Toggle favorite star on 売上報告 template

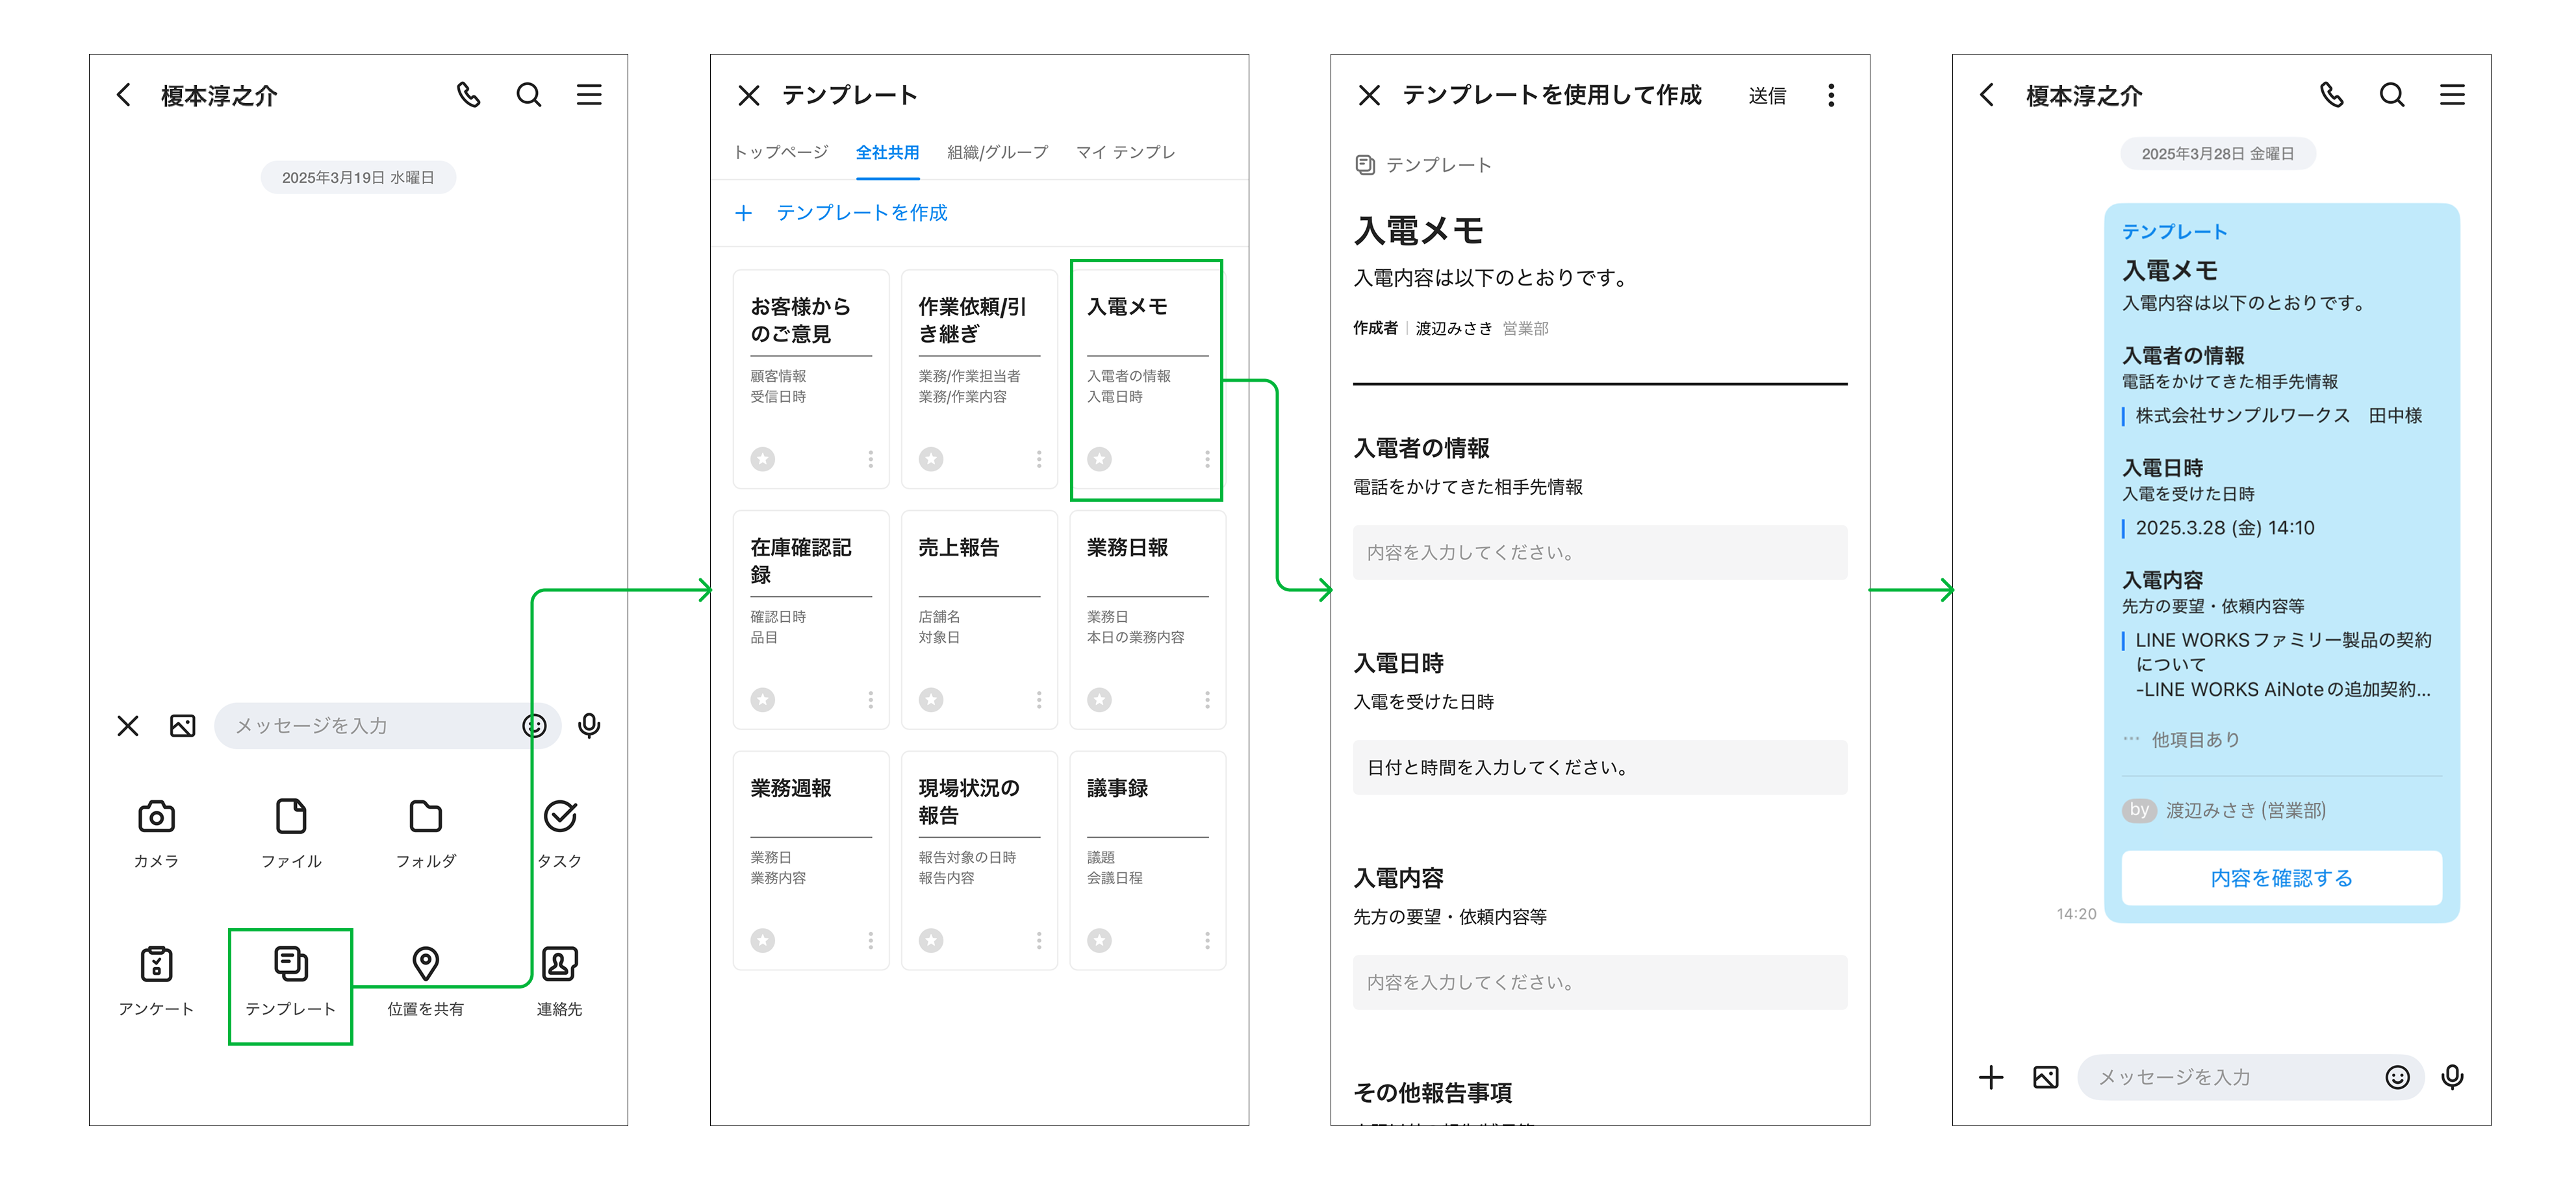[x=931, y=700]
